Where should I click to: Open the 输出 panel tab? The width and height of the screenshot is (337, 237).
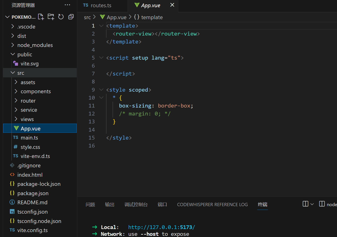(110, 204)
